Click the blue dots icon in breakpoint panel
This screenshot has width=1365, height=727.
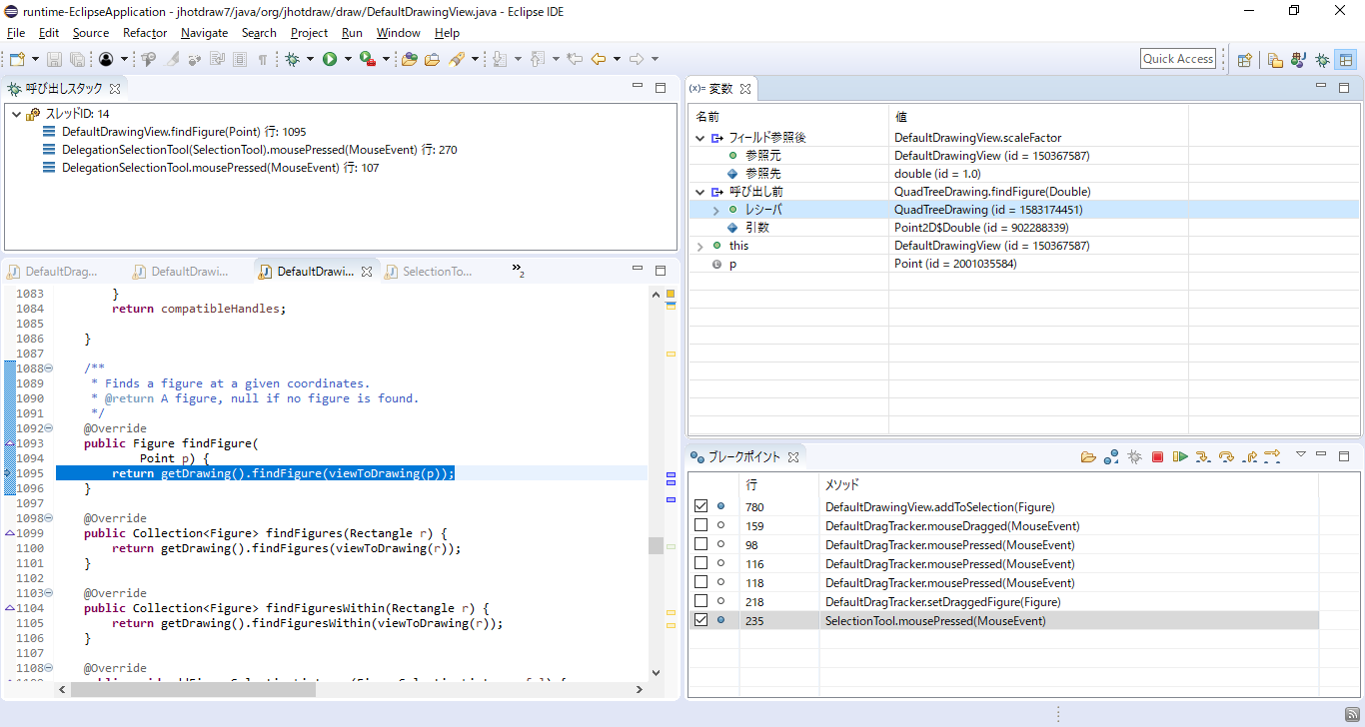(x=1111, y=456)
